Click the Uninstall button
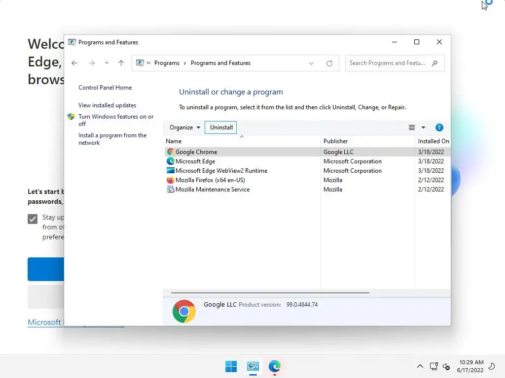The width and height of the screenshot is (505, 378). [x=221, y=127]
